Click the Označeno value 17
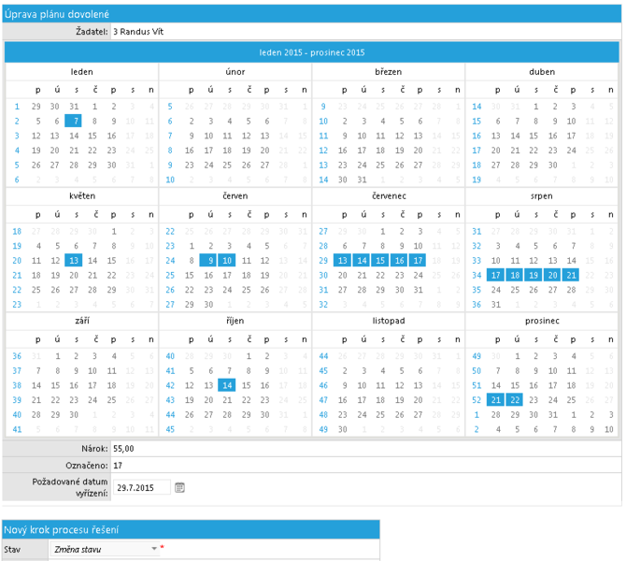Image resolution: width=626 pixels, height=561 pixels. (x=118, y=465)
